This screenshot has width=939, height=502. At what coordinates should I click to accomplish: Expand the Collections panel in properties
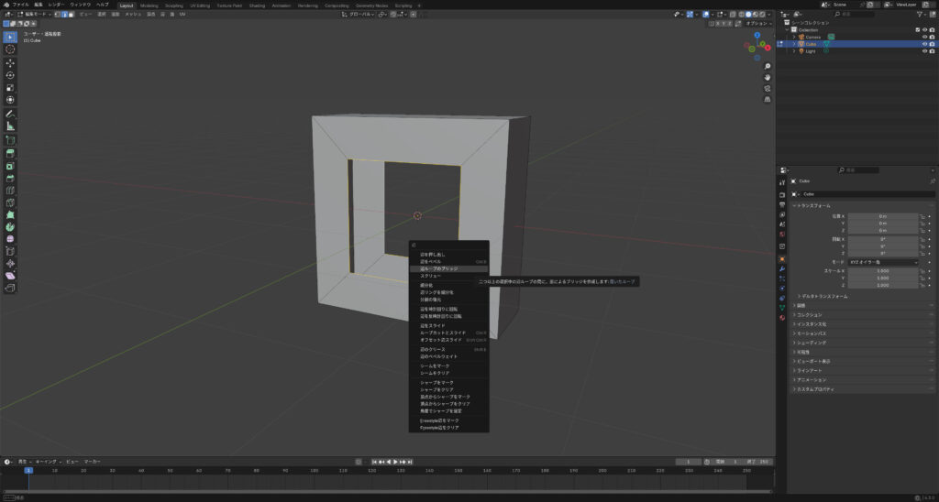point(809,315)
